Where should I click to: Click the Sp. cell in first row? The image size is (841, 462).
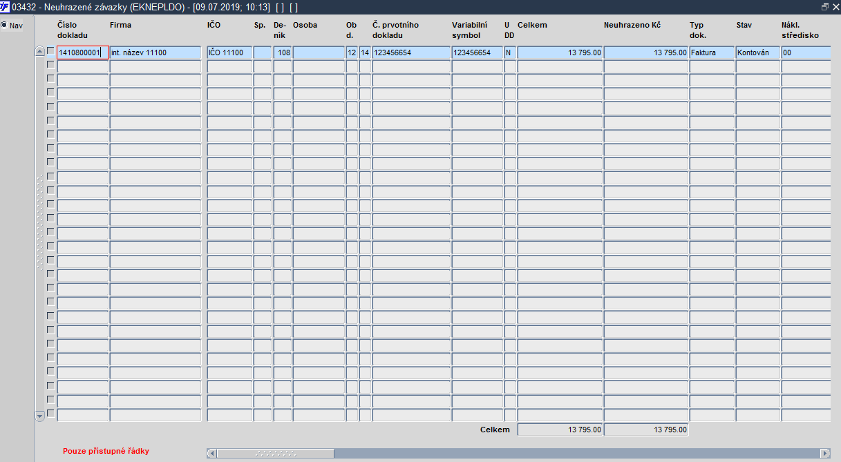tap(263, 52)
